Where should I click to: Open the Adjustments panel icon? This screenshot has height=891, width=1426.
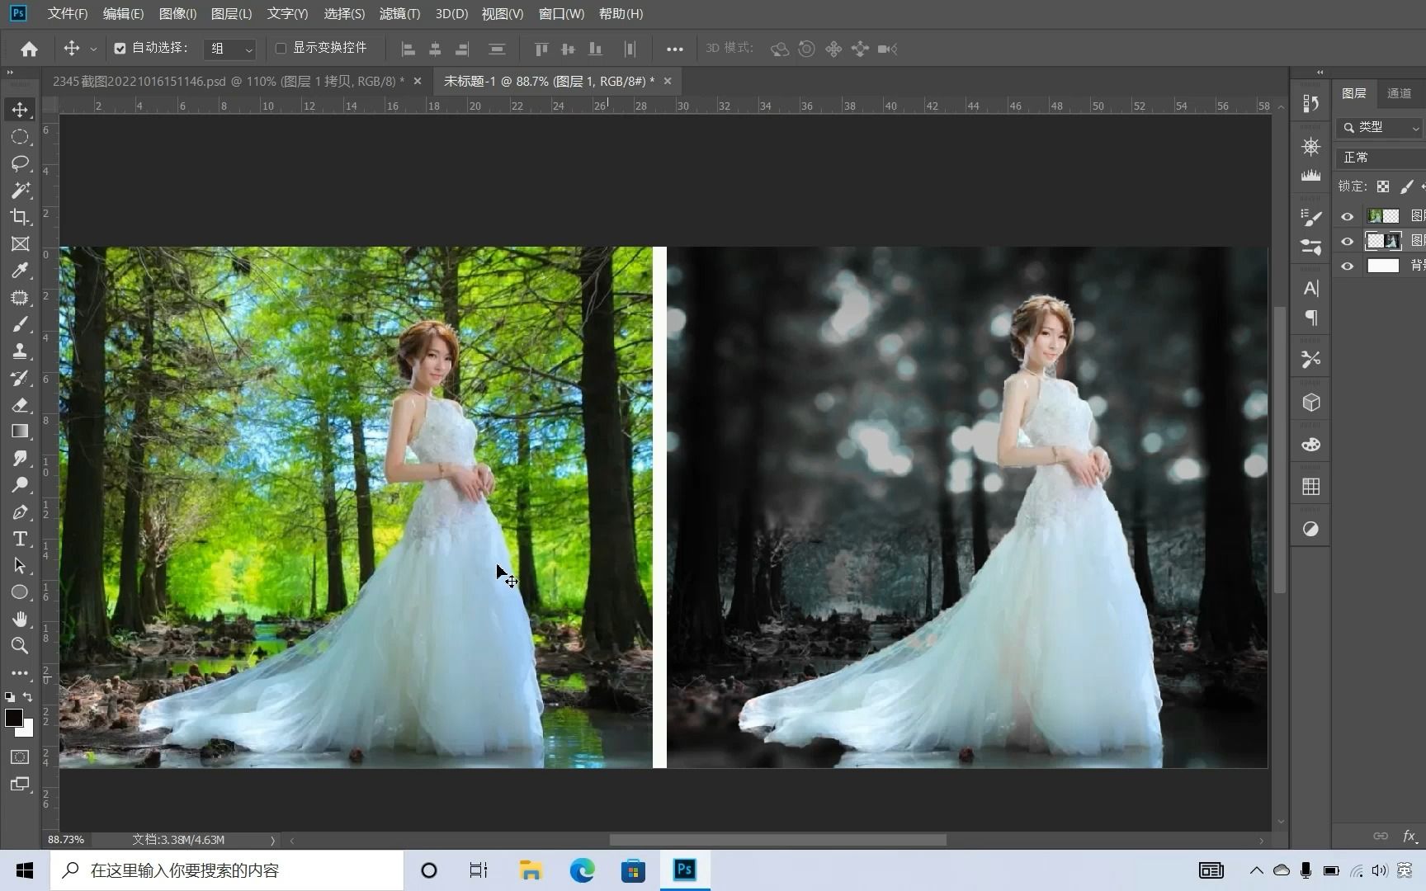1310,529
